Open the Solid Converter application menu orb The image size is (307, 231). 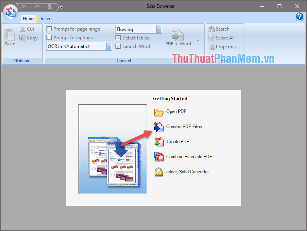click(11, 12)
